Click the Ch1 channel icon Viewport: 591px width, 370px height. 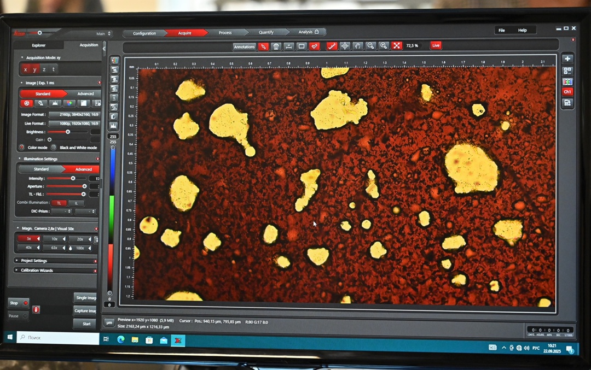click(567, 92)
